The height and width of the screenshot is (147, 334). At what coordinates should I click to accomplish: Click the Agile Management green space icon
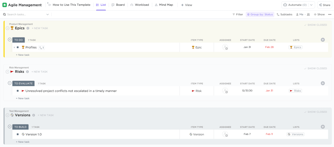(5, 5)
